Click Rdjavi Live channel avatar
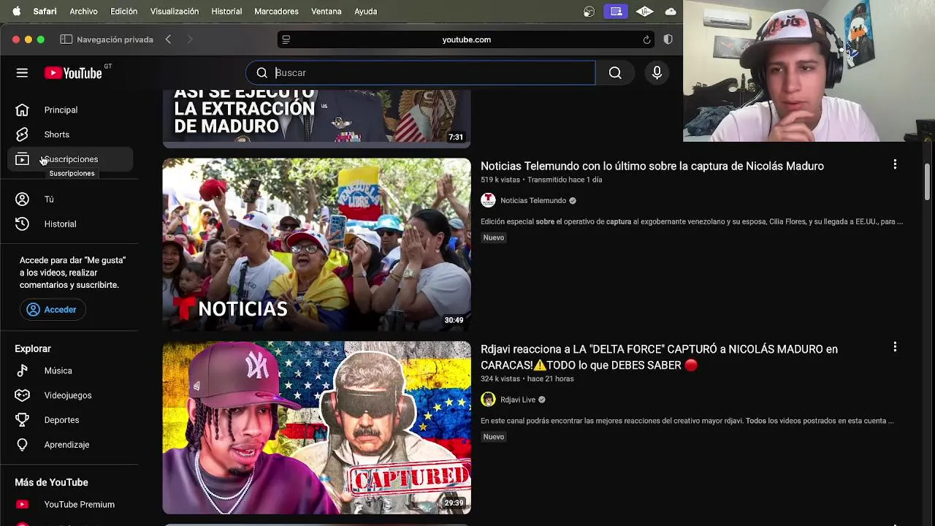Viewport: 935px width, 526px height. [488, 400]
